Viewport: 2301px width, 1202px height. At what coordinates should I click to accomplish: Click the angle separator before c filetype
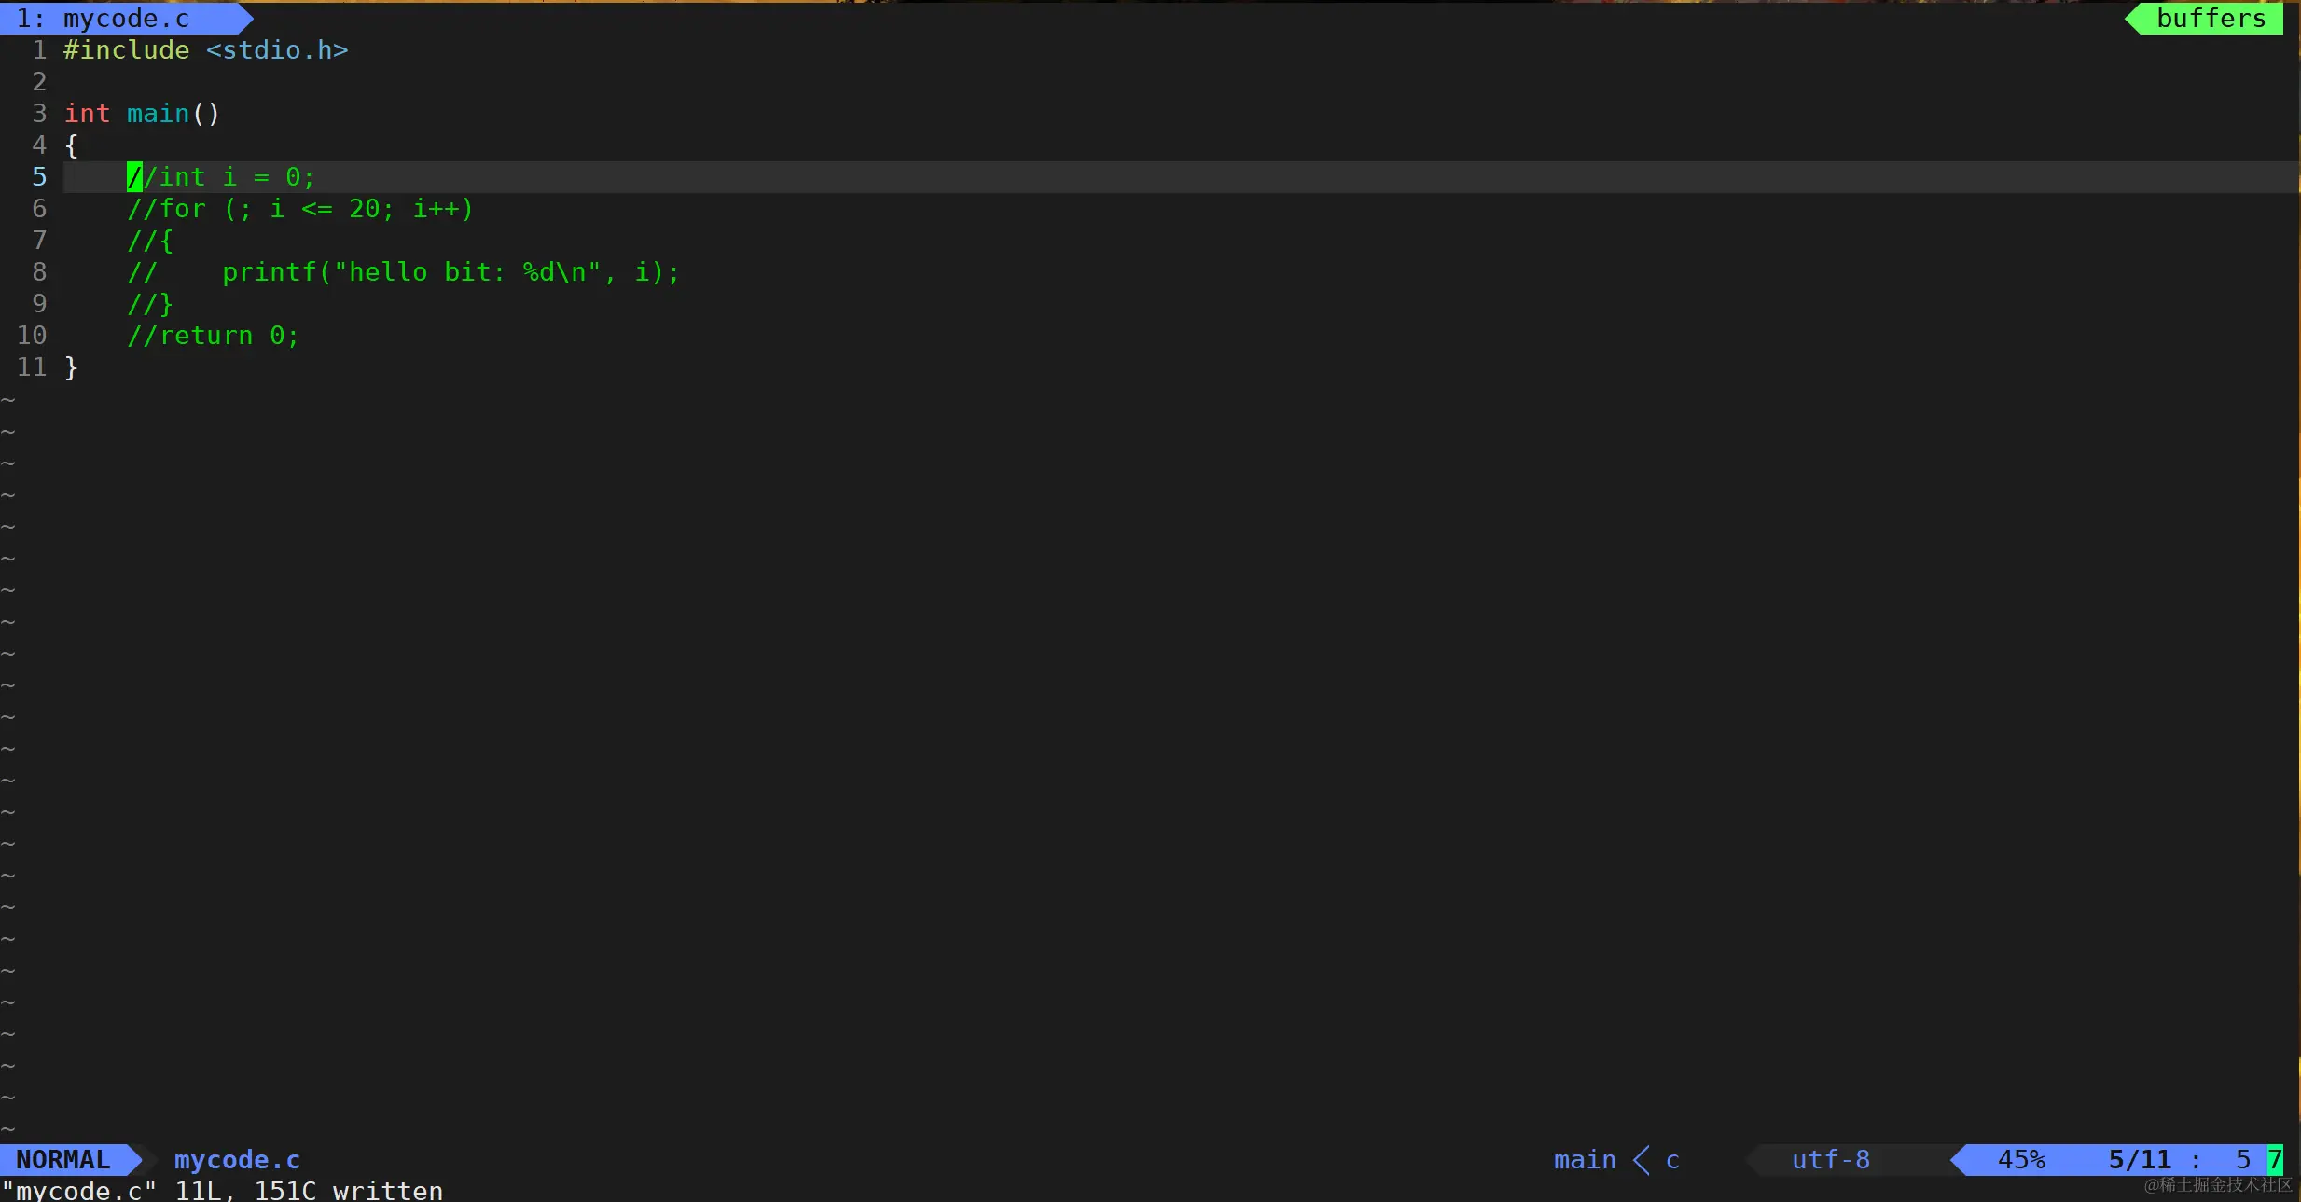[1642, 1159]
